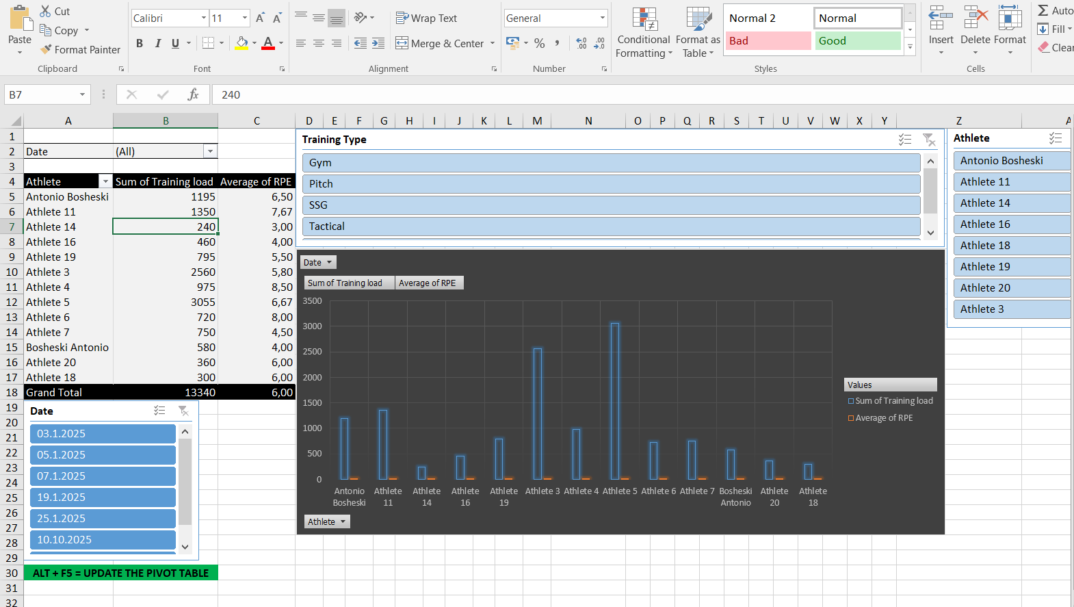The height and width of the screenshot is (607, 1074).
Task: Open the Date (All) filter dropdown
Action: pos(210,151)
